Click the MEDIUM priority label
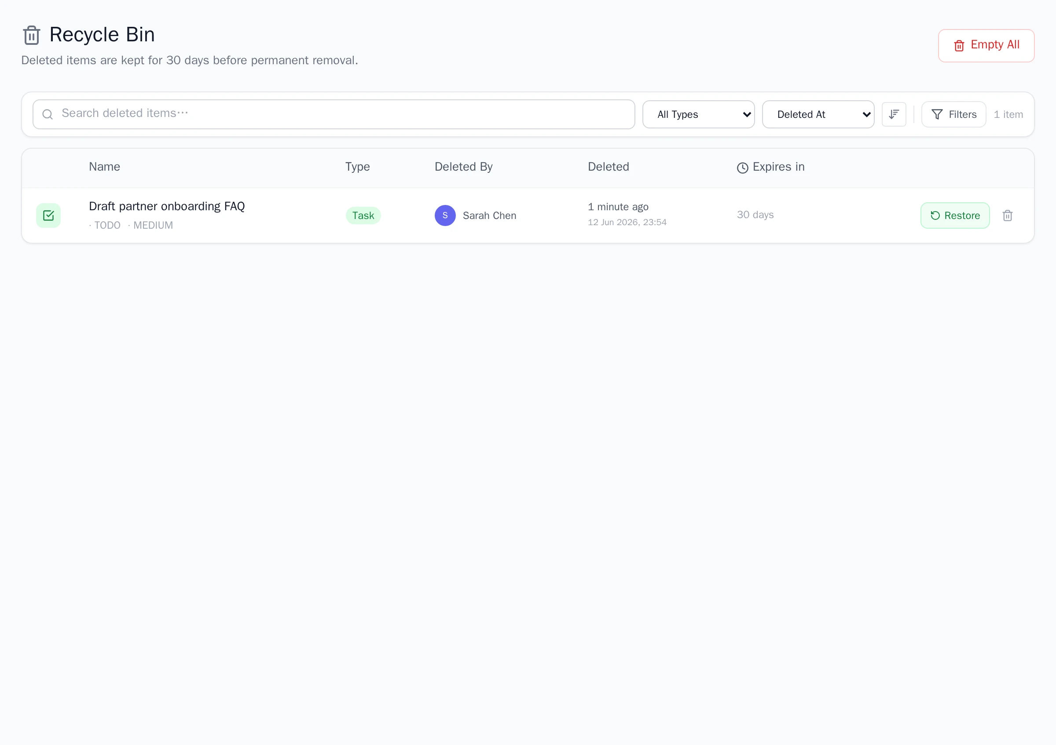The image size is (1056, 745). (153, 225)
